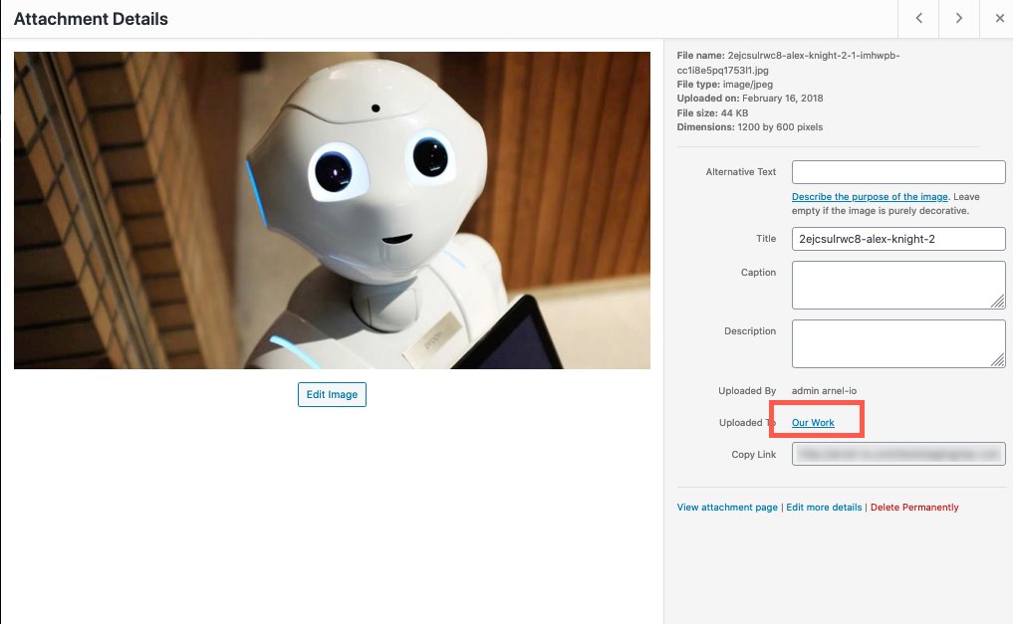Focus the Alternative Text field
This screenshot has width=1013, height=624.
898,172
